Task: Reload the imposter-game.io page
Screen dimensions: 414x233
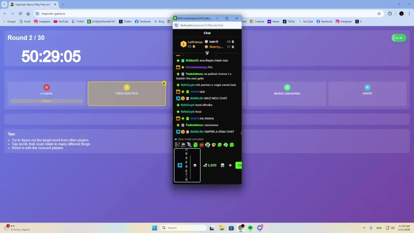Action: click(20, 14)
